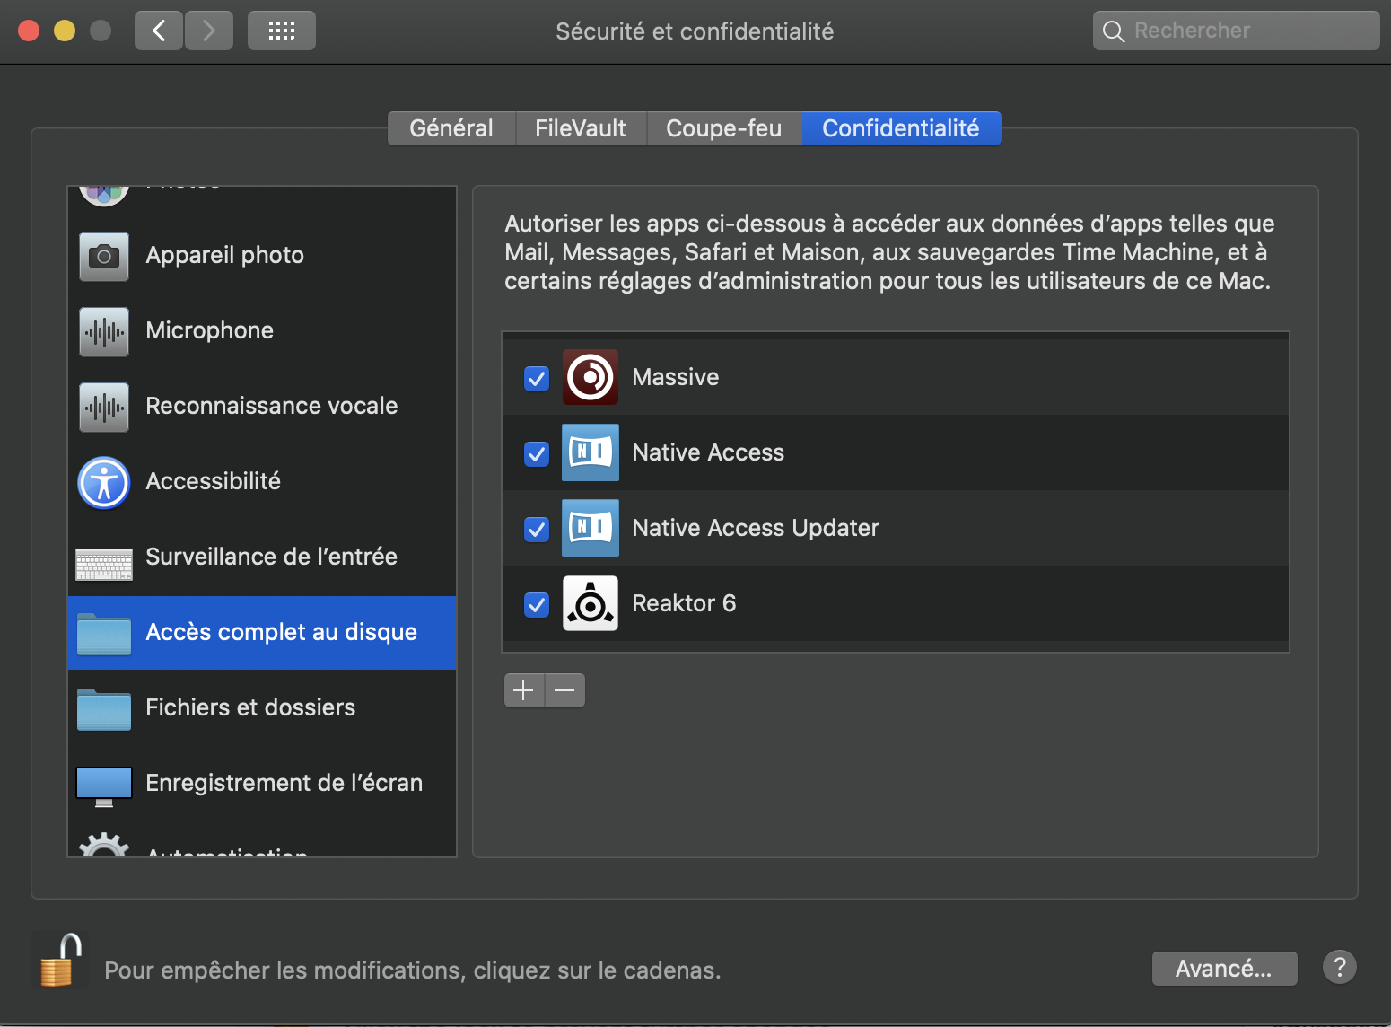Click the Native Access app icon
The image size is (1391, 1027).
tap(591, 452)
